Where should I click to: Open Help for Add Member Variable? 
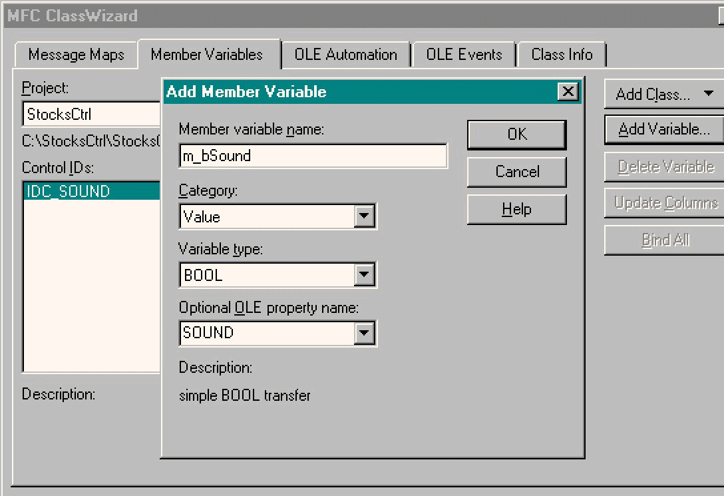(516, 209)
